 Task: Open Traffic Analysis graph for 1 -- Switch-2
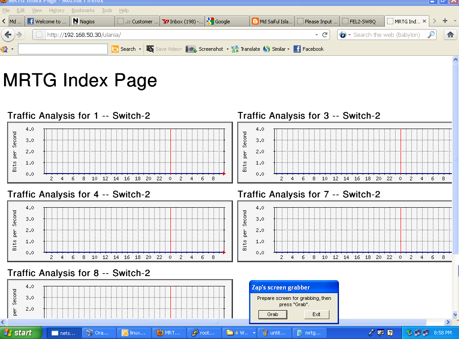pyautogui.click(x=120, y=152)
